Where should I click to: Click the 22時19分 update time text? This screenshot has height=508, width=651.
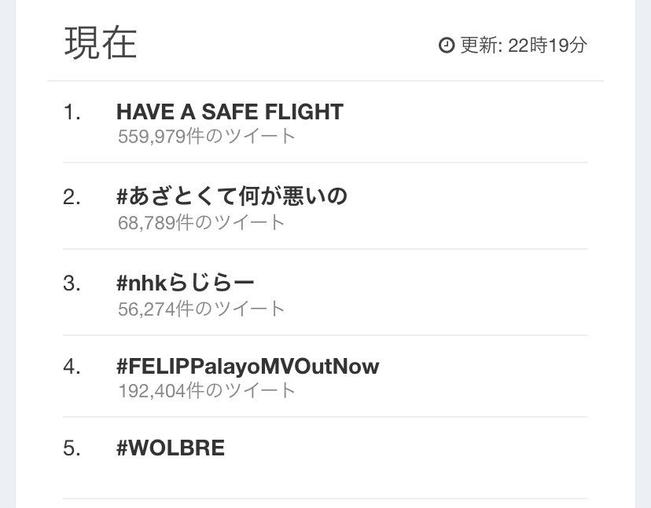coord(548,46)
